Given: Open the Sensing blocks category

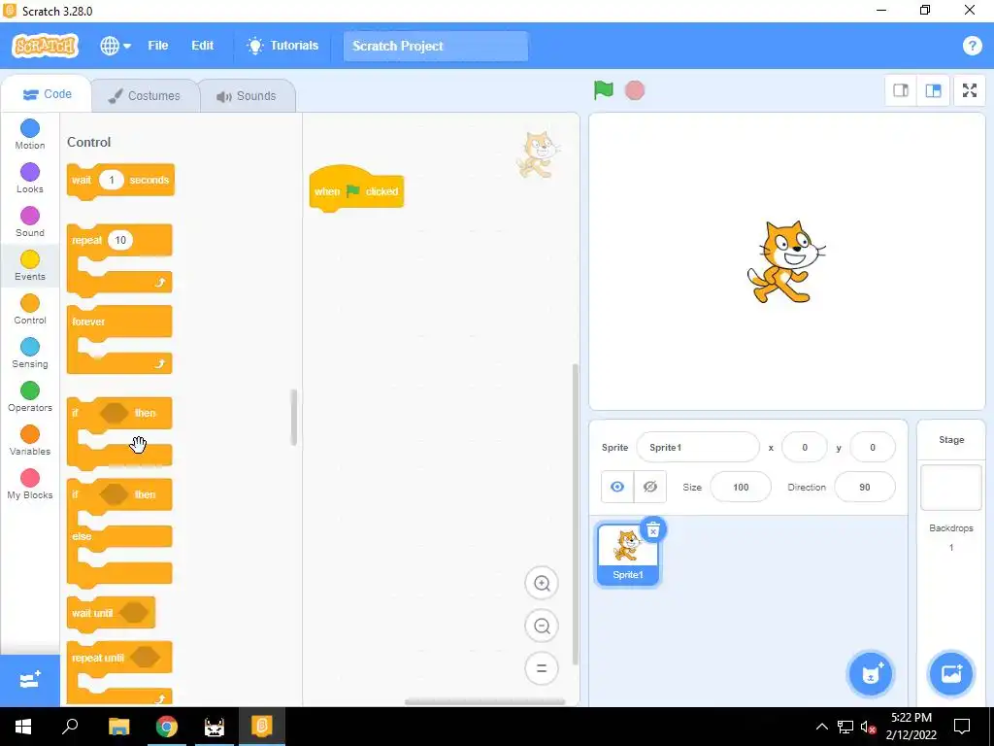Looking at the screenshot, I should click(x=30, y=353).
